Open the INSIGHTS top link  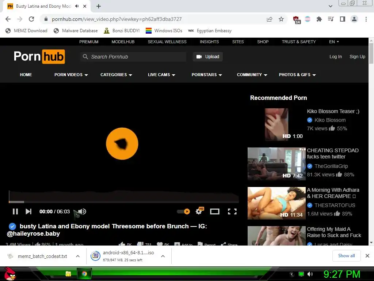[x=209, y=42]
